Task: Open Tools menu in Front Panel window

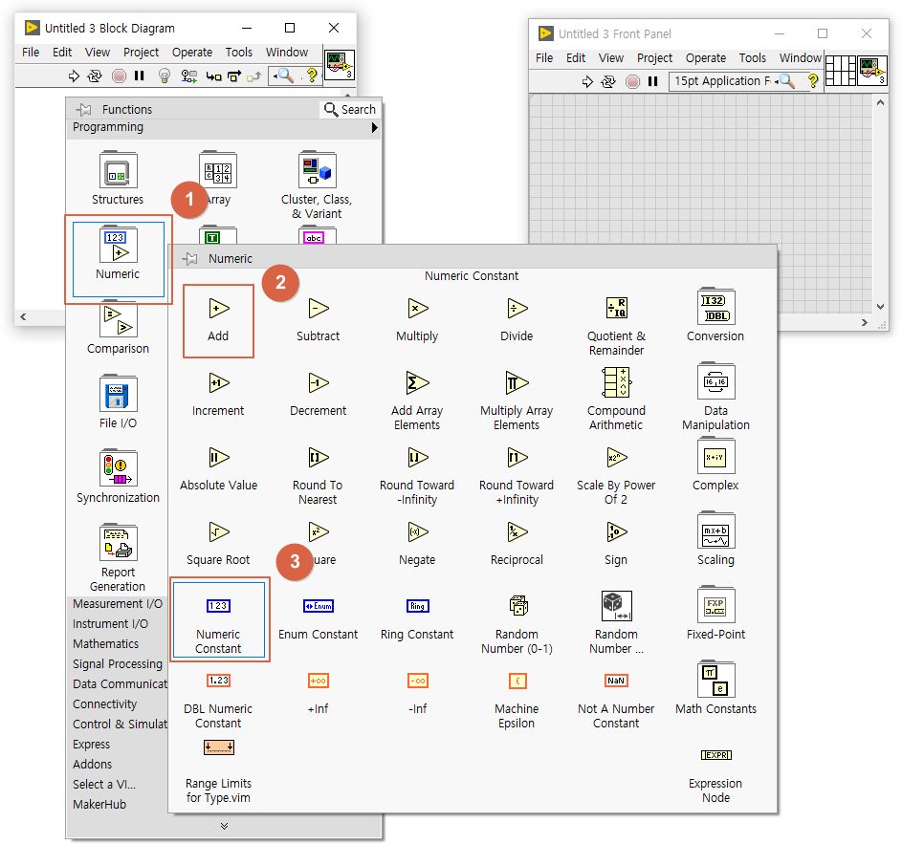Action: 753,58
